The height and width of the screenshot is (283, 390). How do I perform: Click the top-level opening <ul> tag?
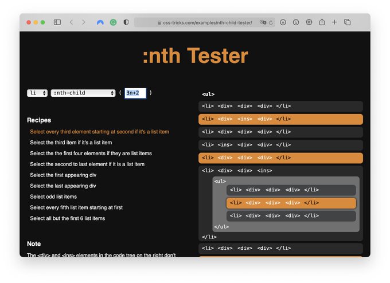click(208, 94)
